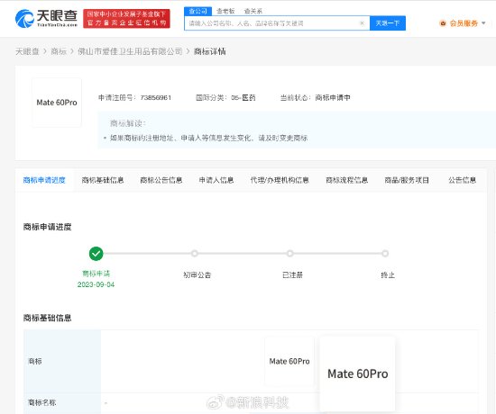Focus the company name search input field

[272, 23]
